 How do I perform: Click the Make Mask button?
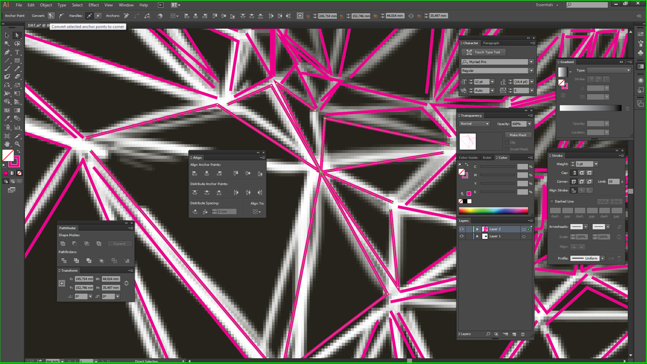(x=518, y=135)
